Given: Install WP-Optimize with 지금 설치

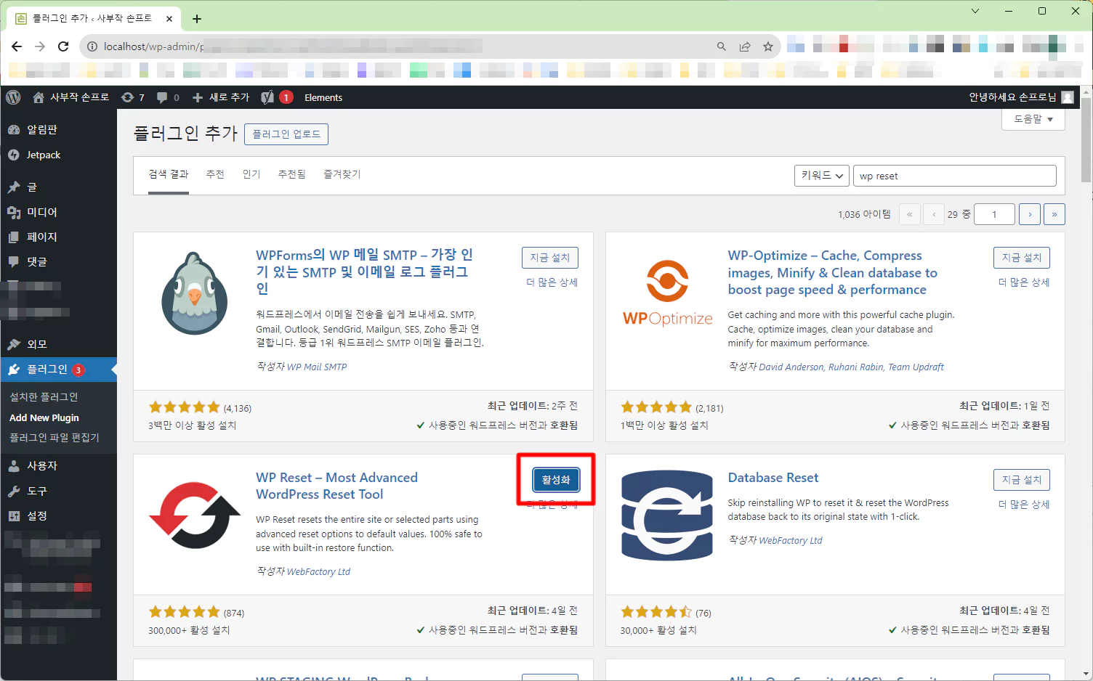Looking at the screenshot, I should [1022, 258].
